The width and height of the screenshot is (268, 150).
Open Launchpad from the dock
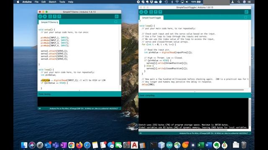click(x=40, y=145)
